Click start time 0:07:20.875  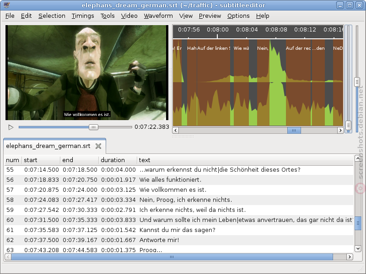tap(42, 190)
